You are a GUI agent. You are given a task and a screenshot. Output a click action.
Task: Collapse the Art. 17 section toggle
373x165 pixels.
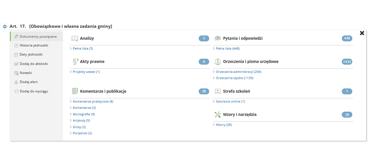[x=5, y=26]
